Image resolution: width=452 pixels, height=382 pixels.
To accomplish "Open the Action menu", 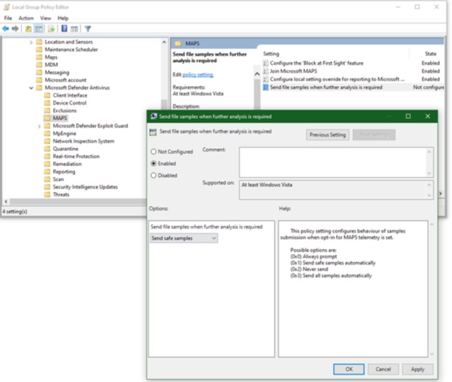I will (26, 18).
